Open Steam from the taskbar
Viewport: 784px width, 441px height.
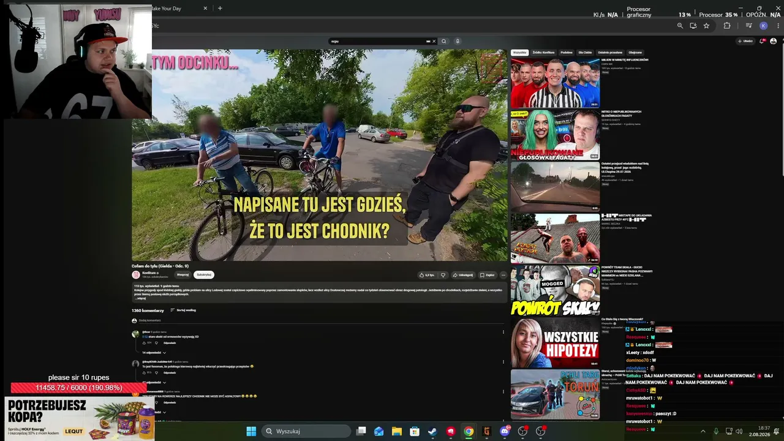click(x=432, y=431)
